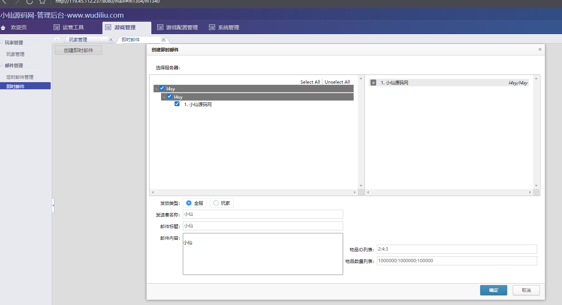Click the home icon beside 欢迎页
This screenshot has width=562, height=305.
[3, 28]
